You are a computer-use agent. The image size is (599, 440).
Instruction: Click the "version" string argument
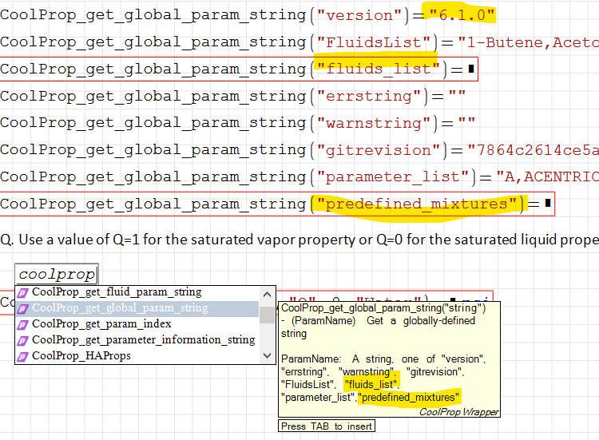click(360, 15)
